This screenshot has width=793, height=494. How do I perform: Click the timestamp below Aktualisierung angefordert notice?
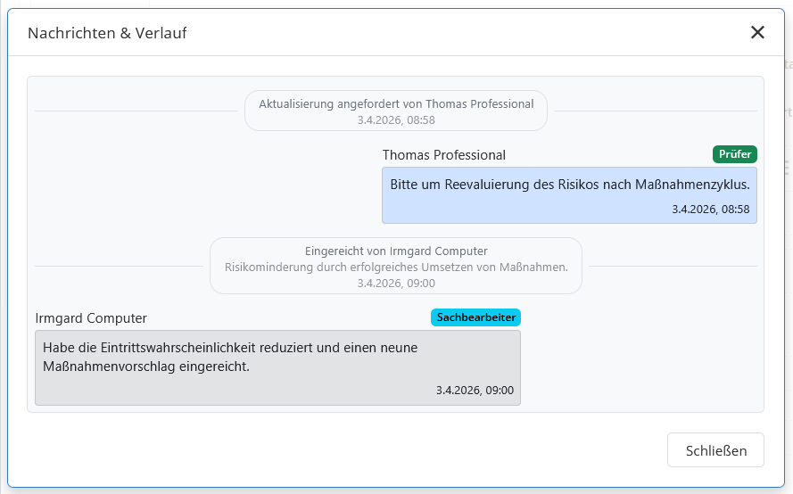click(x=396, y=119)
